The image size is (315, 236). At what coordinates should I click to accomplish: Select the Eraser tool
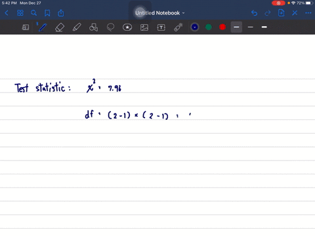pyautogui.click(x=60, y=28)
